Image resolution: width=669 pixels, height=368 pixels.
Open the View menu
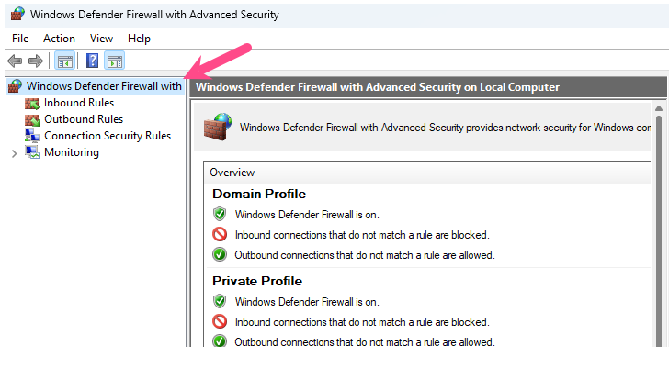101,39
